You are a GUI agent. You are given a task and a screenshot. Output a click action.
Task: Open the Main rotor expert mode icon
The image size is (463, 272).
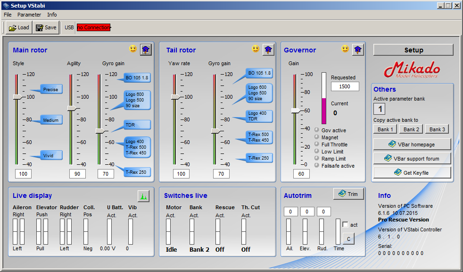146,50
